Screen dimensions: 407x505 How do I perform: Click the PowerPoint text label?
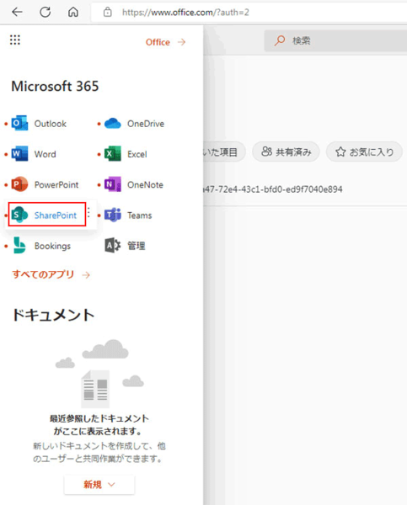[x=56, y=185]
